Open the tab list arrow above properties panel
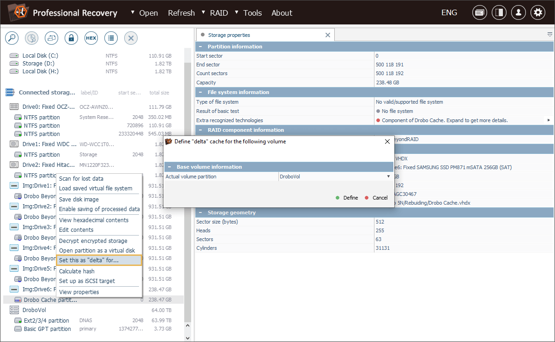Viewport: 555px width, 342px height. (549, 35)
